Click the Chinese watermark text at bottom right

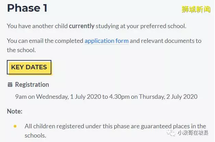coord(193,133)
